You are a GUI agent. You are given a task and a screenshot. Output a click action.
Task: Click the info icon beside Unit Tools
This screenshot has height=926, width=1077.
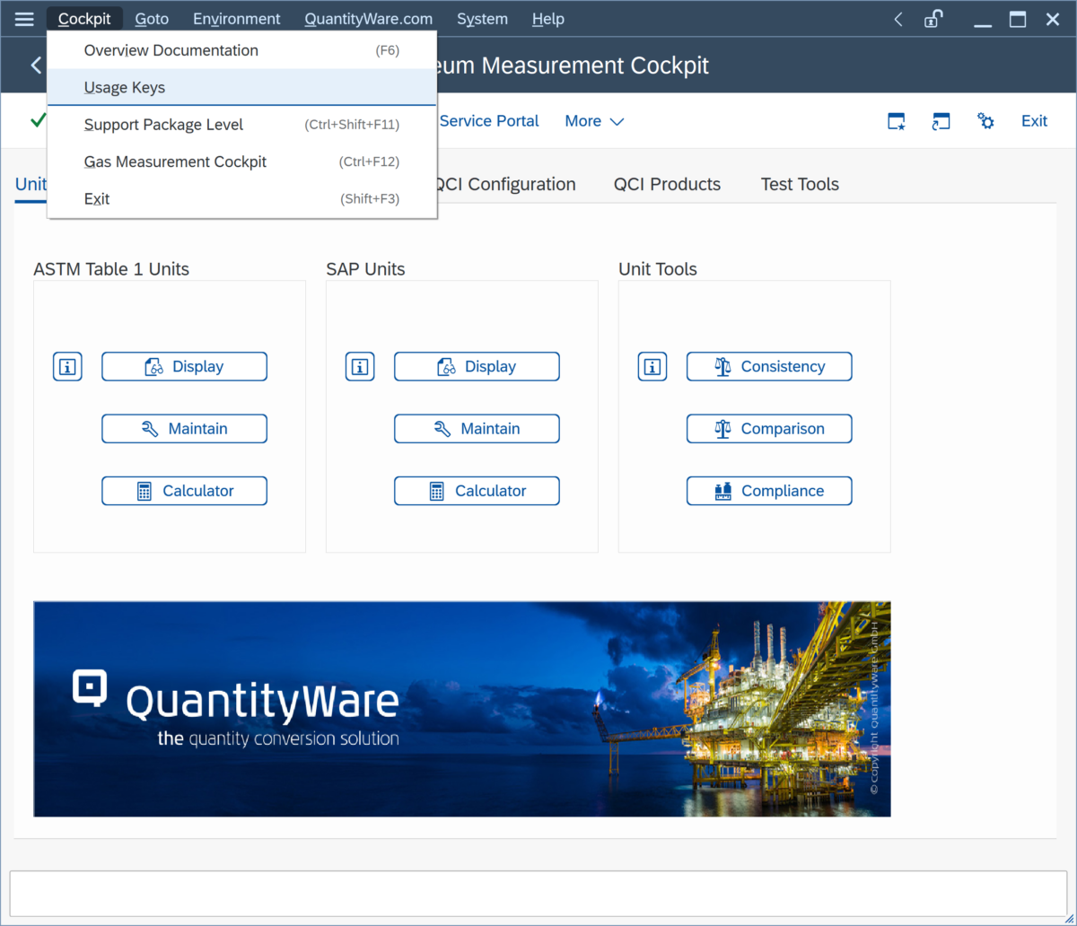[652, 366]
